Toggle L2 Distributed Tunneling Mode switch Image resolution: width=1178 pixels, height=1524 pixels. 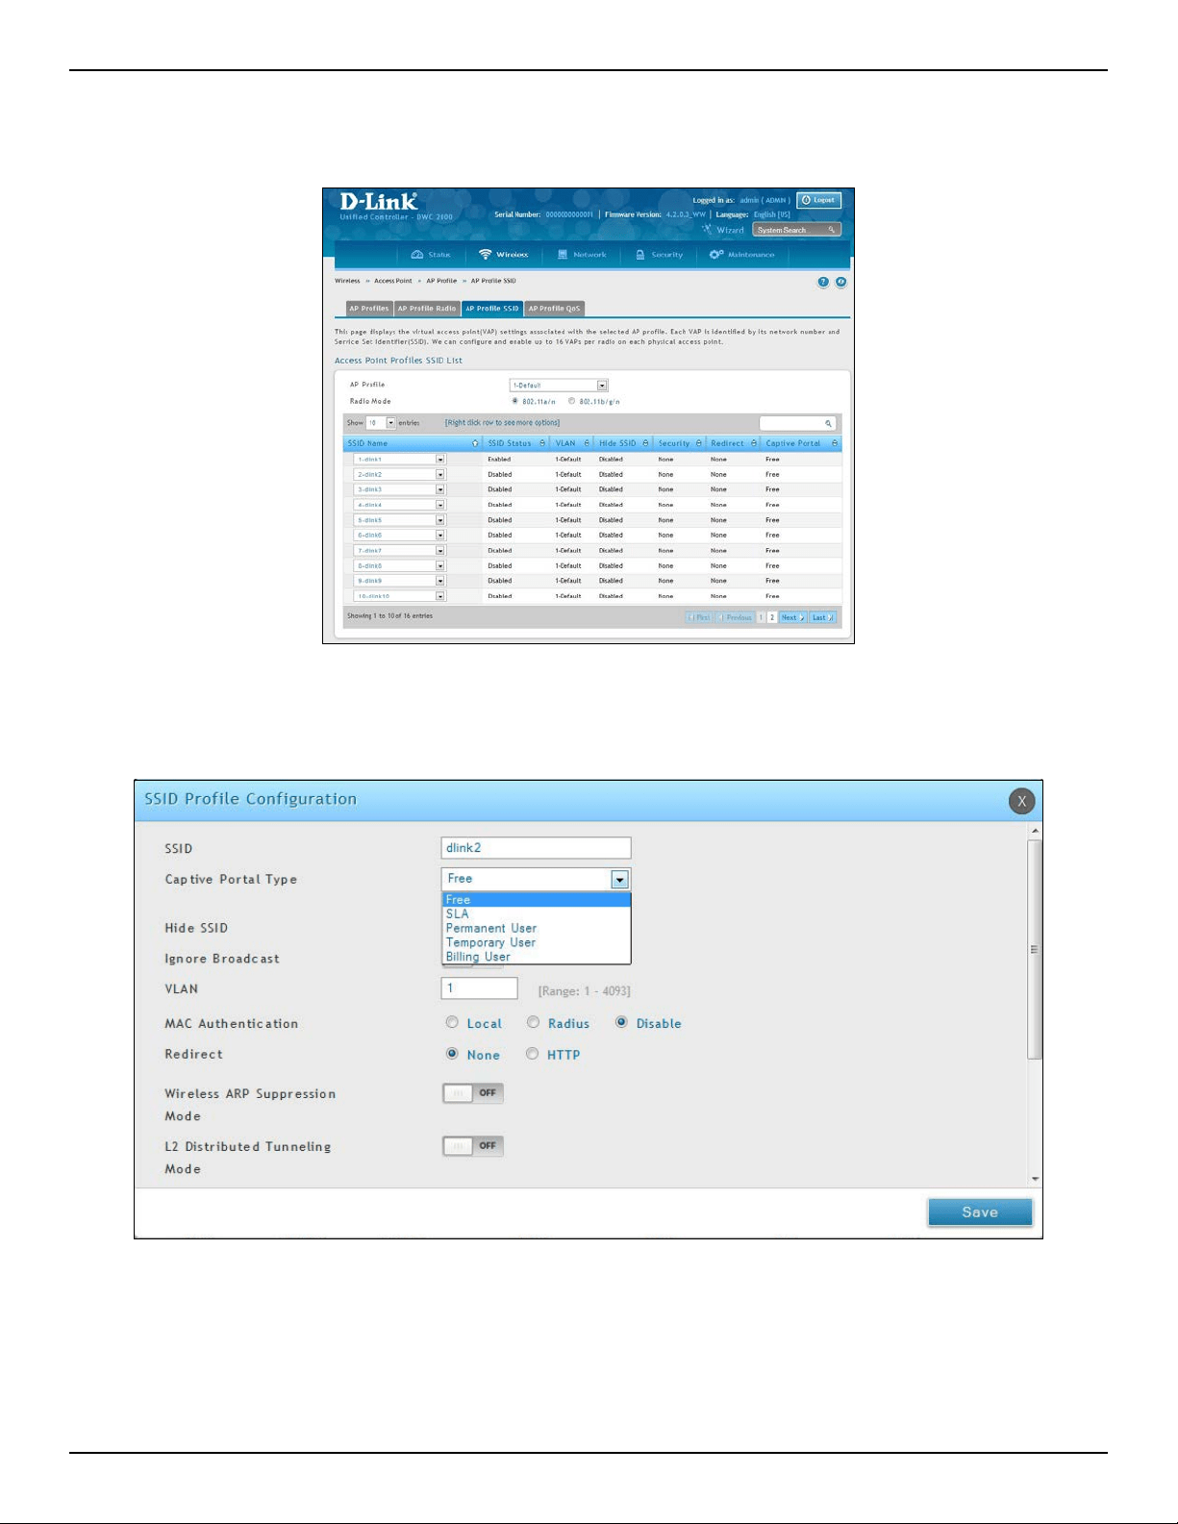[x=473, y=1146]
